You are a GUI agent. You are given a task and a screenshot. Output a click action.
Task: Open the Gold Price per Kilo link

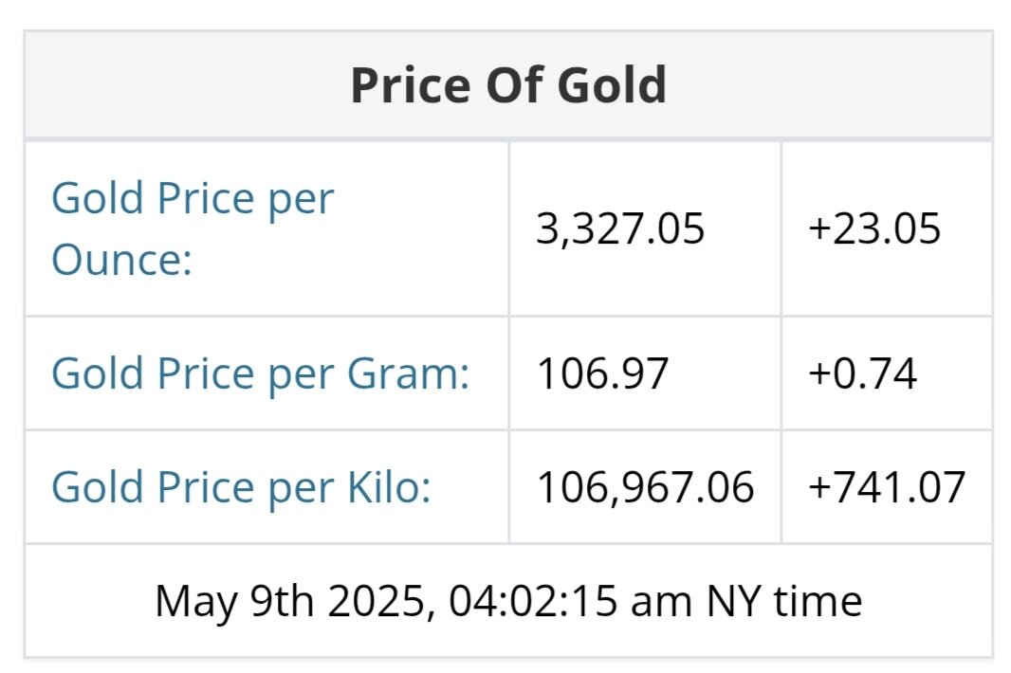tap(241, 487)
